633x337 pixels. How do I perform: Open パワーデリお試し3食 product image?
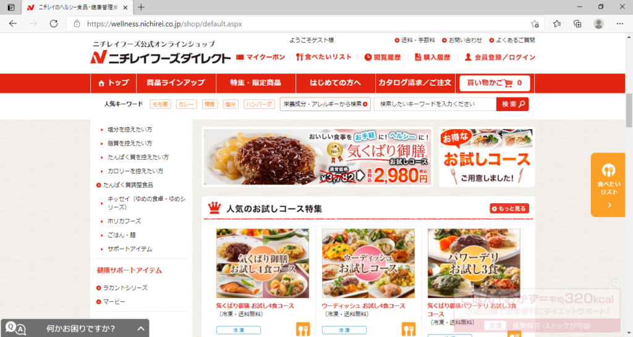(x=474, y=263)
